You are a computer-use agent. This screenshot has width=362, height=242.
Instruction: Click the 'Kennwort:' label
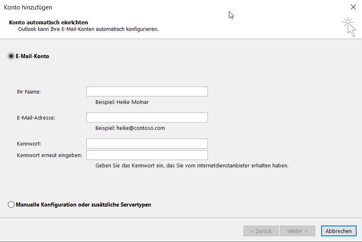[29, 144]
